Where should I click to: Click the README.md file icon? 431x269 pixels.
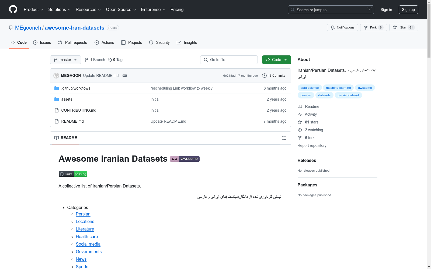coord(57,121)
